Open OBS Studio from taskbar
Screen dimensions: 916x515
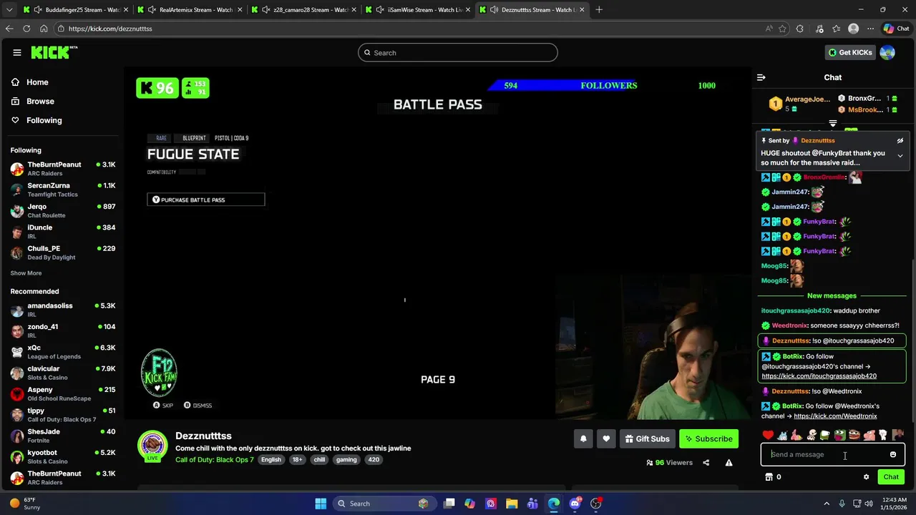(x=595, y=504)
